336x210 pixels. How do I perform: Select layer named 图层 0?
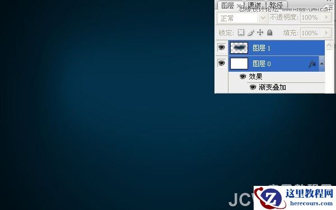262,64
